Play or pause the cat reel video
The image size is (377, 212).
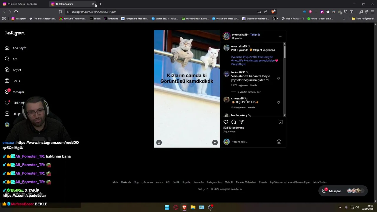[x=187, y=88]
